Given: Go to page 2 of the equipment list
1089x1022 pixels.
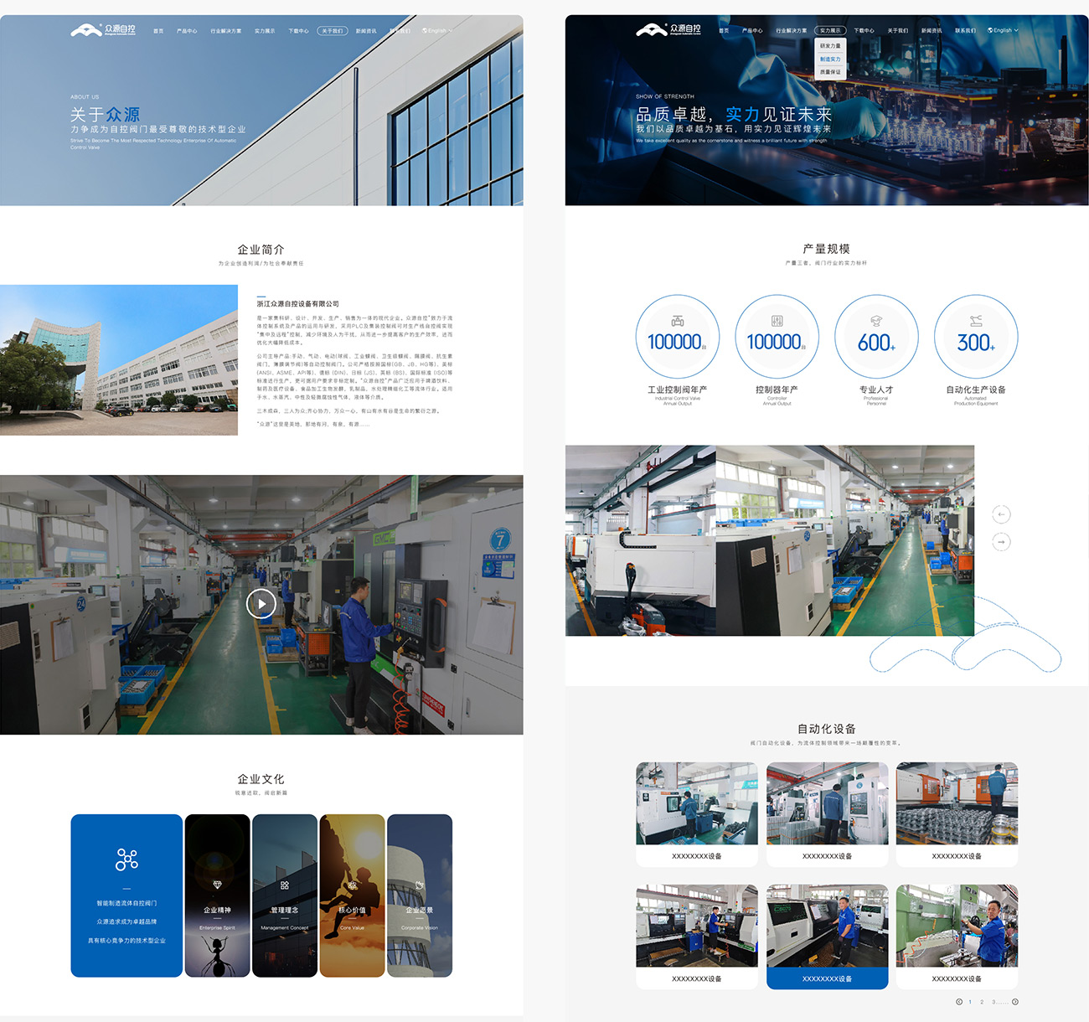Looking at the screenshot, I should pos(982,1002).
